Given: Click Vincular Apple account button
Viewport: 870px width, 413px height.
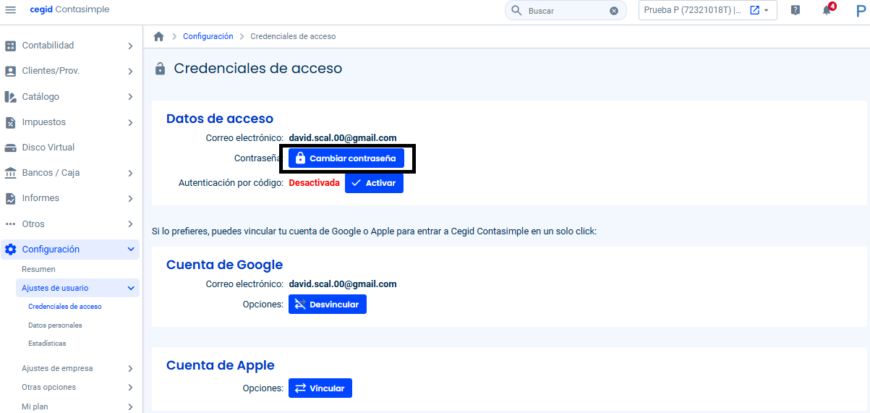Looking at the screenshot, I should (x=320, y=388).
